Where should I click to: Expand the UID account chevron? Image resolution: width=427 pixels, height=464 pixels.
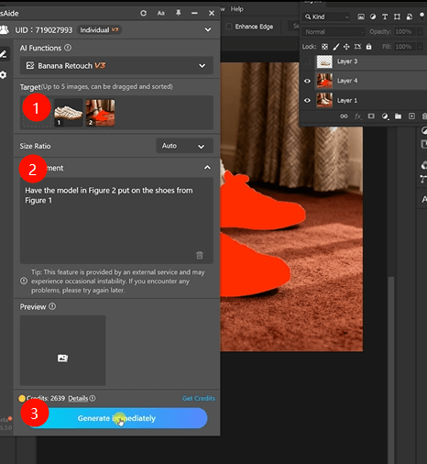208,30
